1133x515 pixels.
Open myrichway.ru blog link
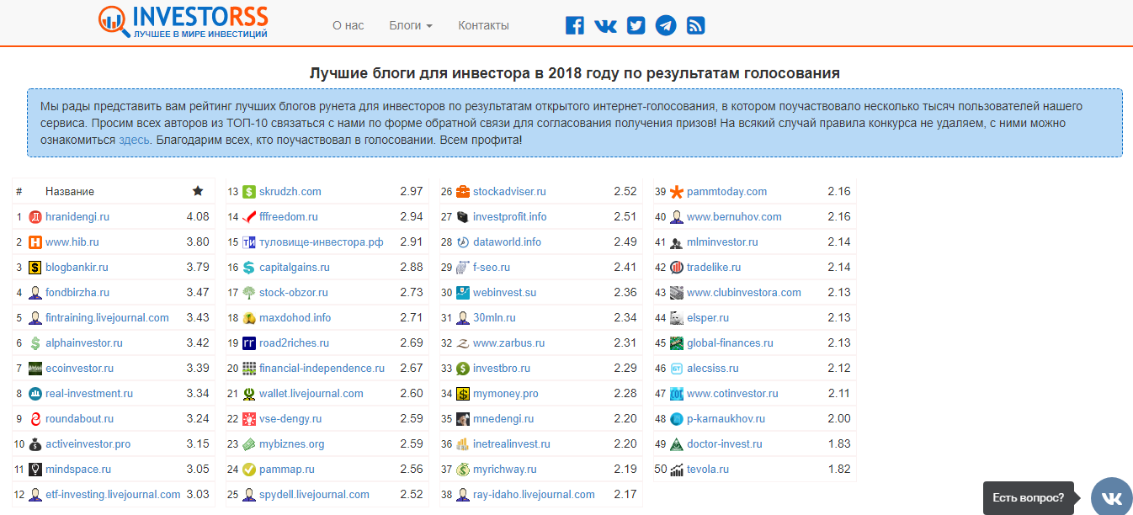point(504,470)
